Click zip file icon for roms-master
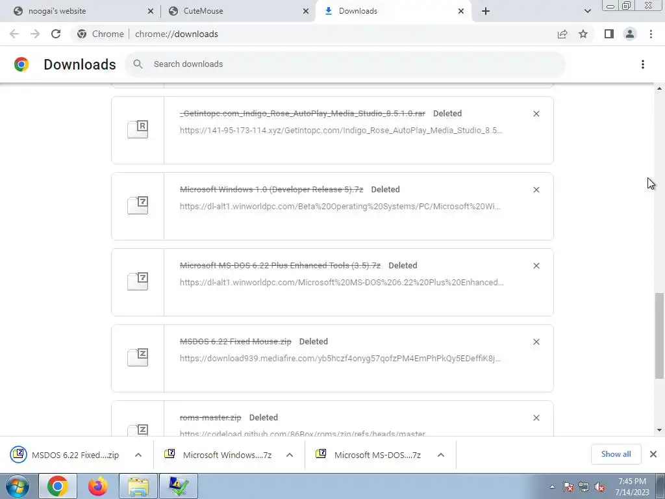Viewport: 665px width, 499px height. pos(138,429)
